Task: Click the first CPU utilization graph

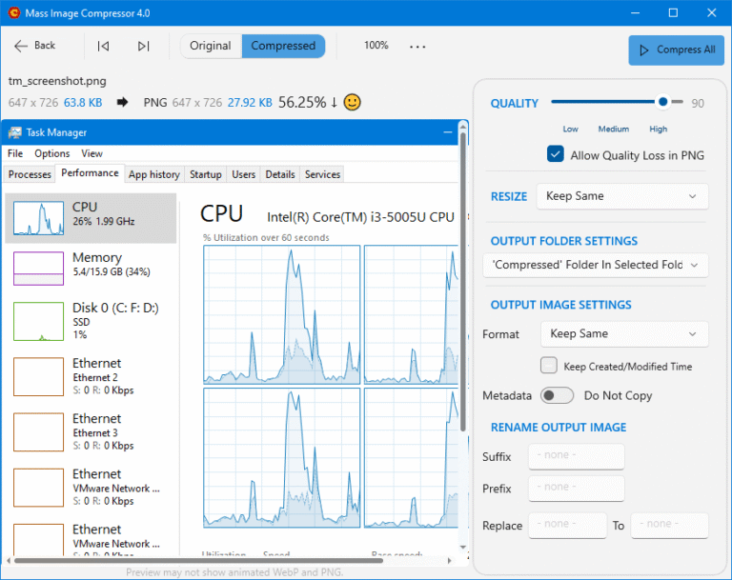Action: click(281, 314)
